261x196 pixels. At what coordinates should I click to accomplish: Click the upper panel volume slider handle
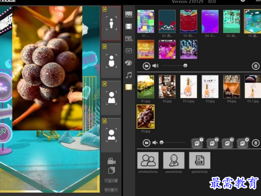click(x=185, y=66)
